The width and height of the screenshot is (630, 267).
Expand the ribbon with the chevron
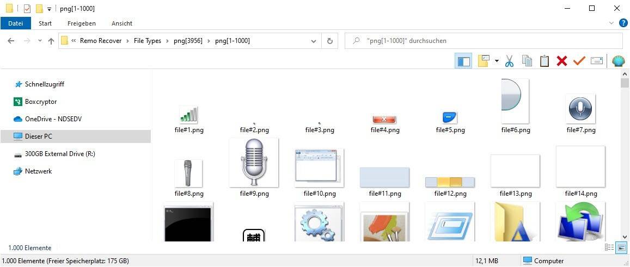point(611,23)
